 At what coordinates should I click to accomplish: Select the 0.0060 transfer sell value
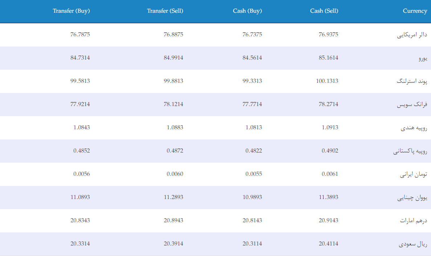point(175,174)
